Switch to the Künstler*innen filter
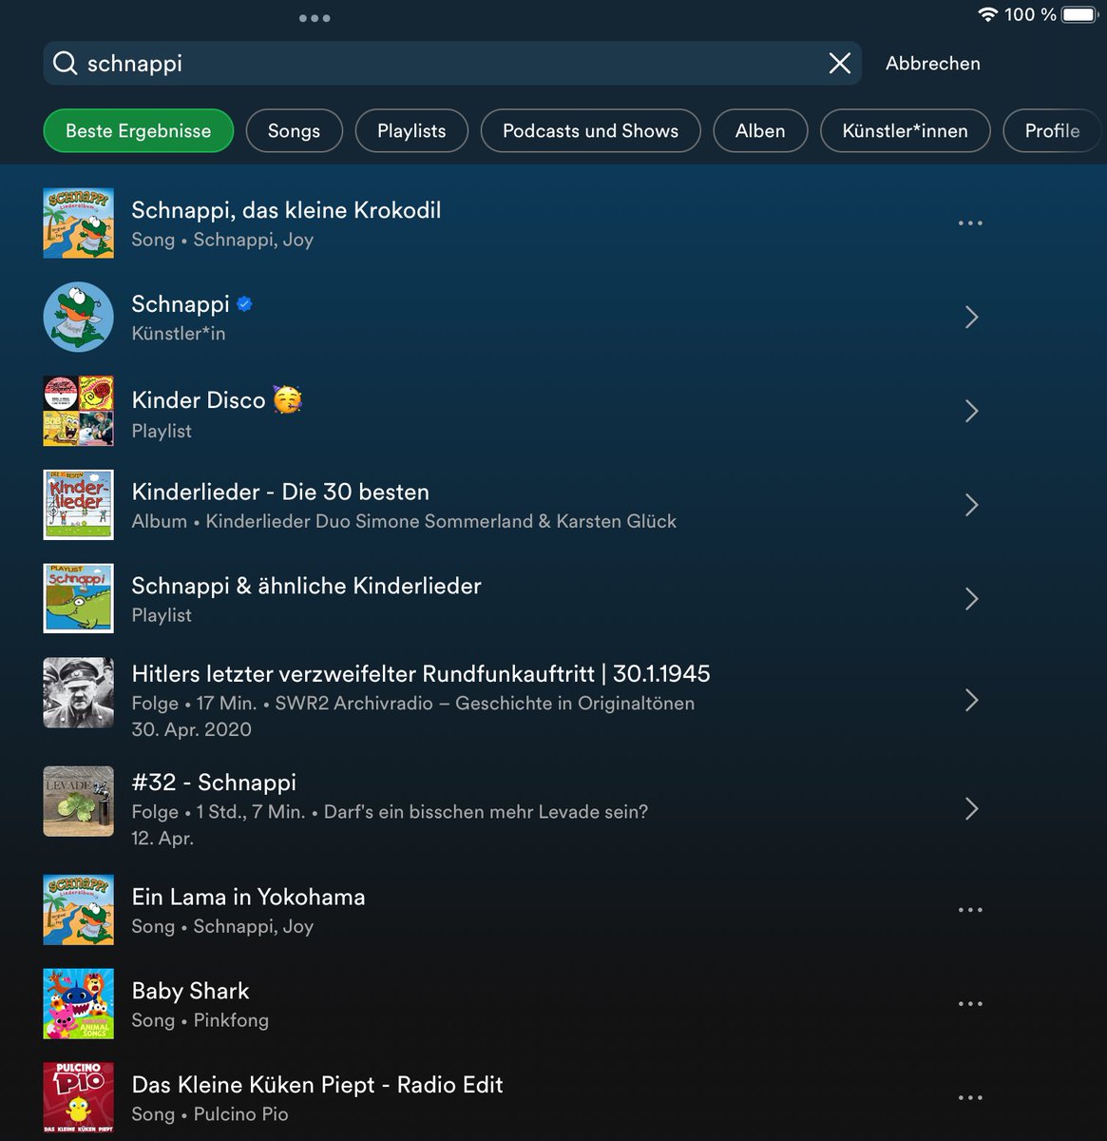 pos(905,131)
